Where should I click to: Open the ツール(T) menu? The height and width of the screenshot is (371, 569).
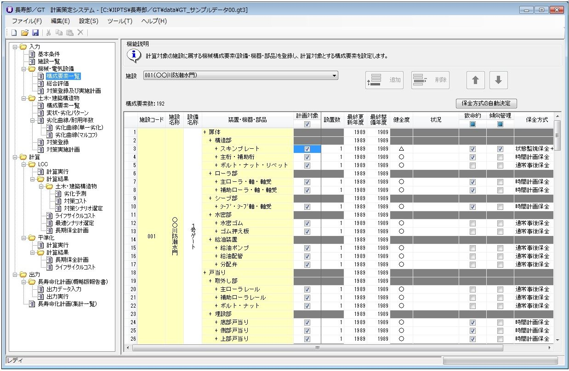click(119, 21)
